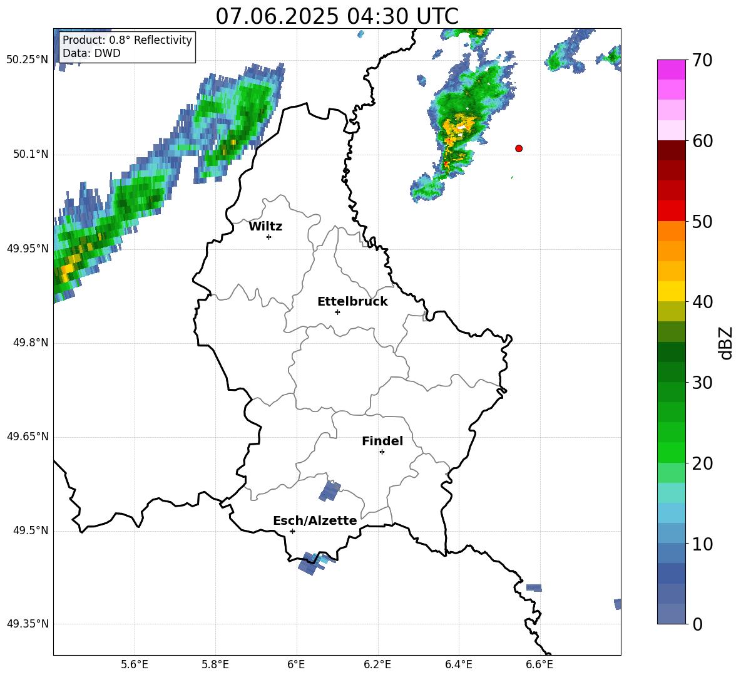Click the 70 tick on the colorbar

(702, 60)
